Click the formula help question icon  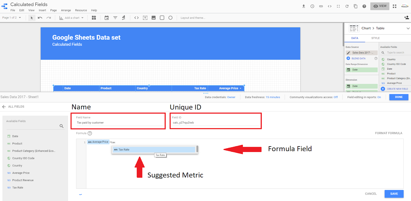pyautogui.click(x=90, y=133)
